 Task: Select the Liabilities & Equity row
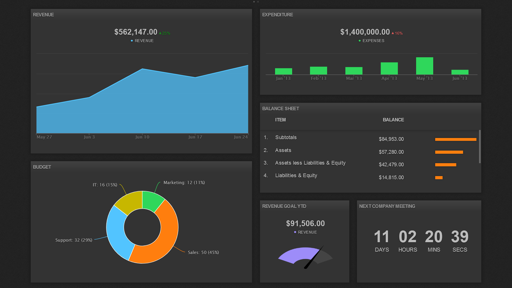pyautogui.click(x=296, y=176)
